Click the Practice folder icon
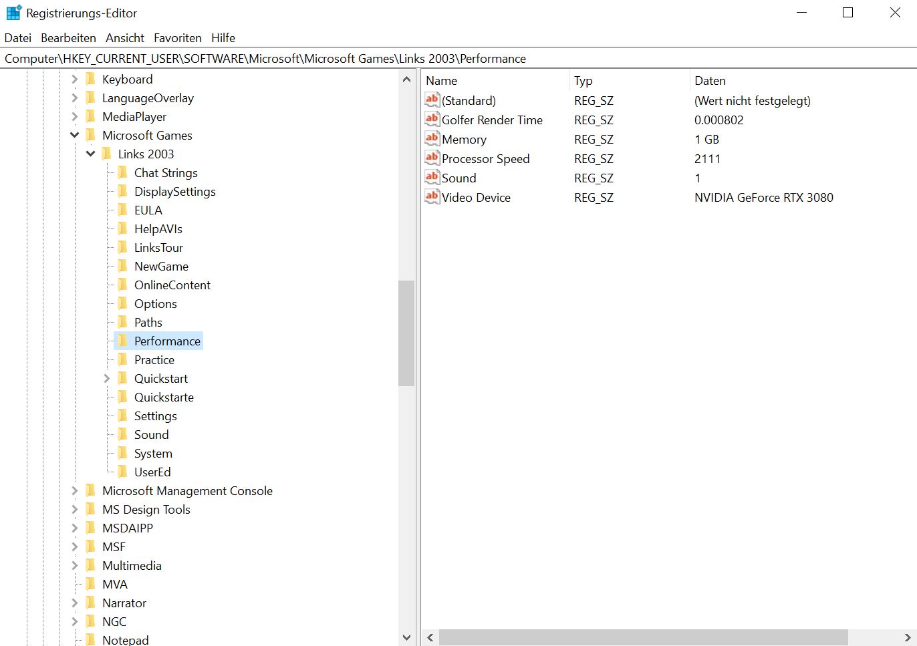917x646 pixels. point(123,359)
